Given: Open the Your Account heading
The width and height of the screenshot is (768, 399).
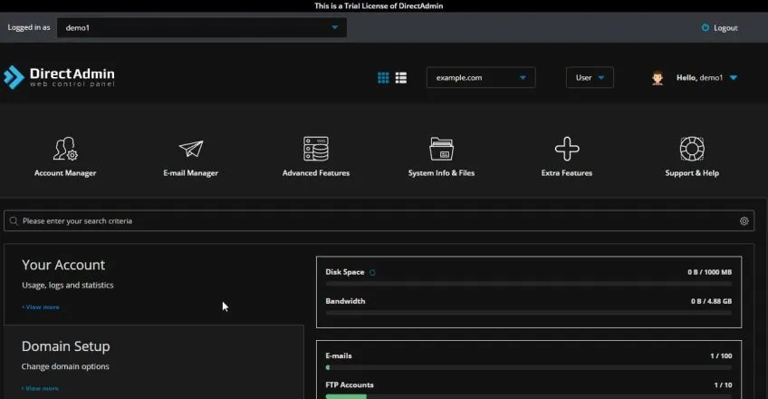Looking at the screenshot, I should tap(63, 265).
